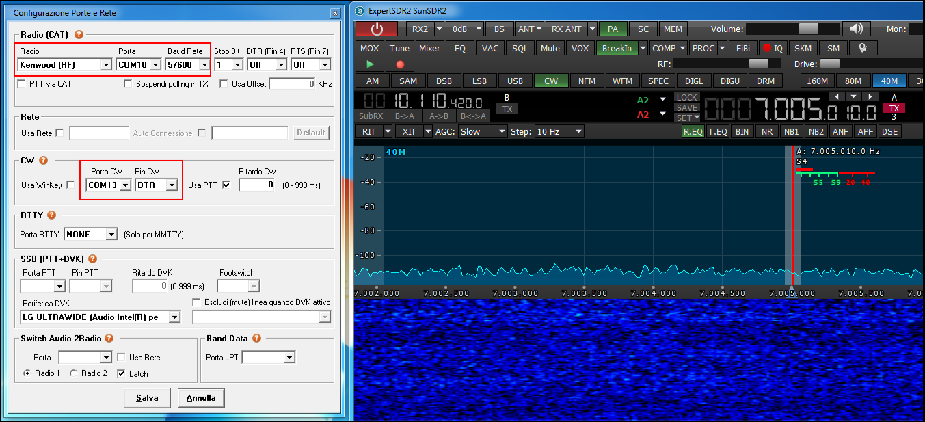Toggle the NR noise reduction
This screenshot has height=422, width=925.
point(767,131)
